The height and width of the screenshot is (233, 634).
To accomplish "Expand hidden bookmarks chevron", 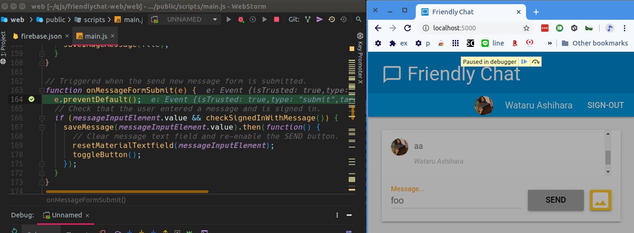I will click(549, 43).
